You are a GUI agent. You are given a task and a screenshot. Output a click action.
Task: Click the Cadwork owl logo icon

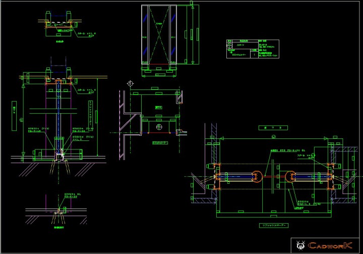pyautogui.click(x=300, y=245)
